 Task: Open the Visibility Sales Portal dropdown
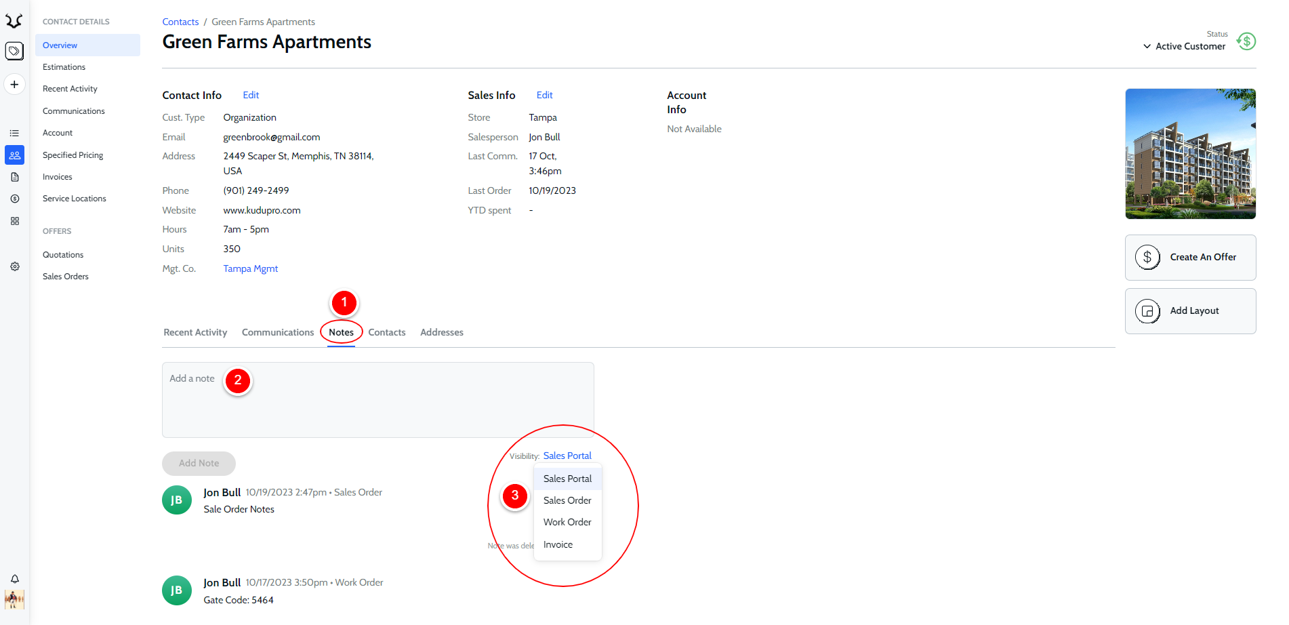[567, 456]
